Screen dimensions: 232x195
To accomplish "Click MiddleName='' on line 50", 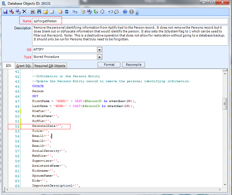I will [x=45, y=116].
